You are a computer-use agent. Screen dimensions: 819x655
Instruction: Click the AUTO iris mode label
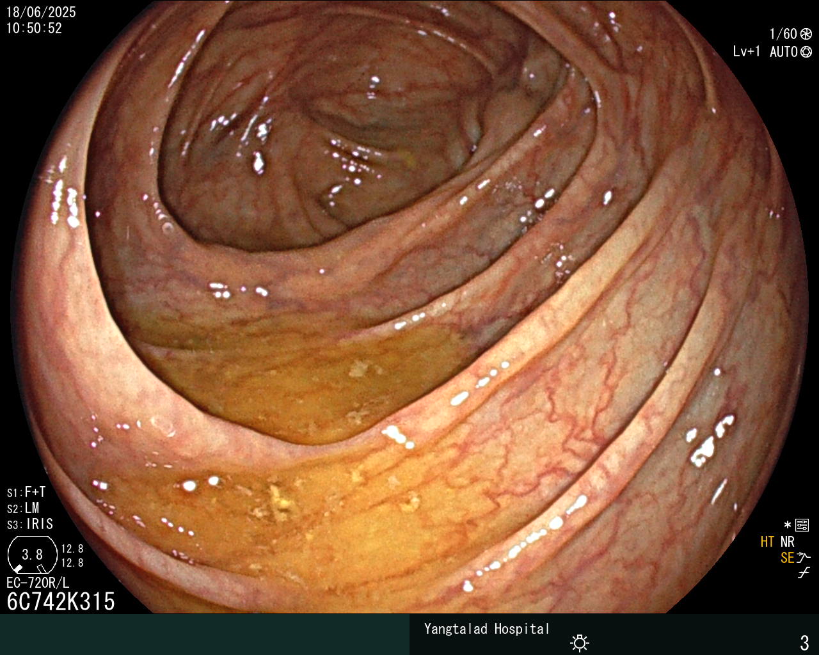783,52
